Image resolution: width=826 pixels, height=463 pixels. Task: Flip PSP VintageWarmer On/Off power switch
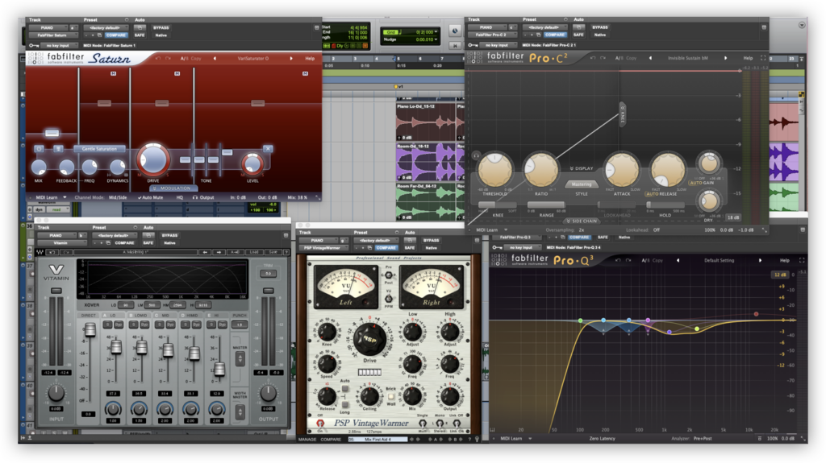(x=319, y=423)
